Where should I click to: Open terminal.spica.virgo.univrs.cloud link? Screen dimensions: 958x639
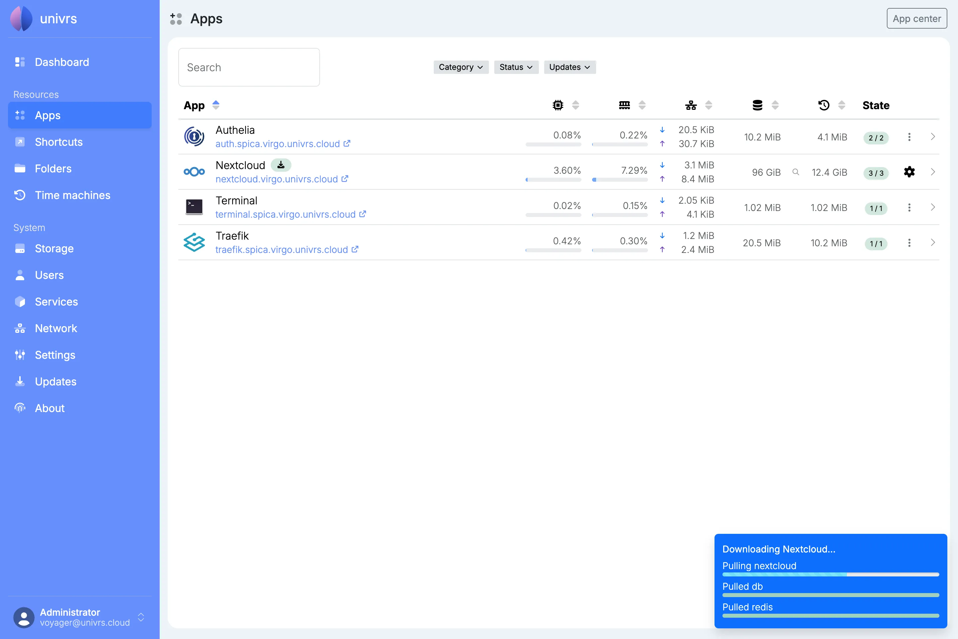coord(291,214)
